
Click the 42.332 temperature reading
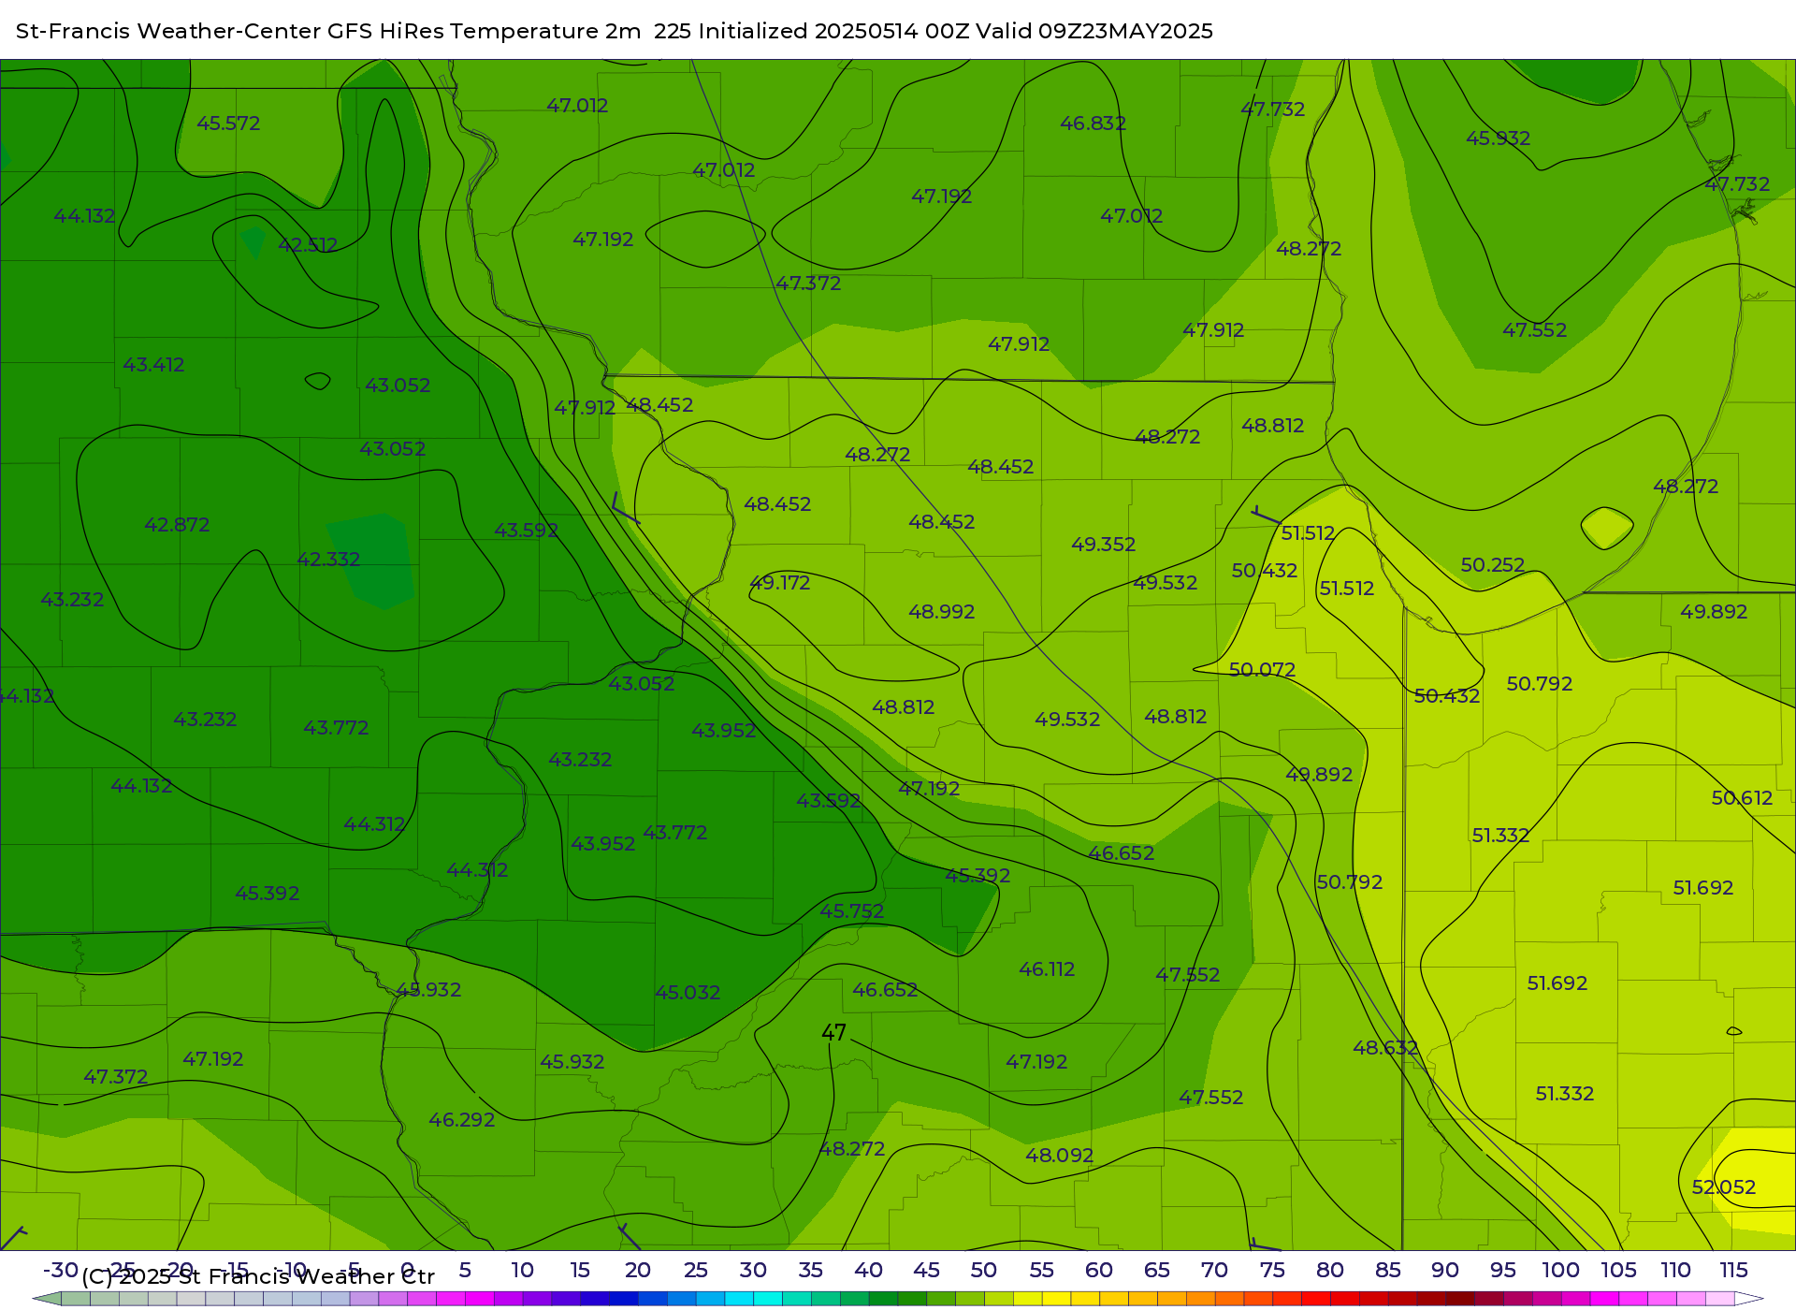[x=328, y=560]
